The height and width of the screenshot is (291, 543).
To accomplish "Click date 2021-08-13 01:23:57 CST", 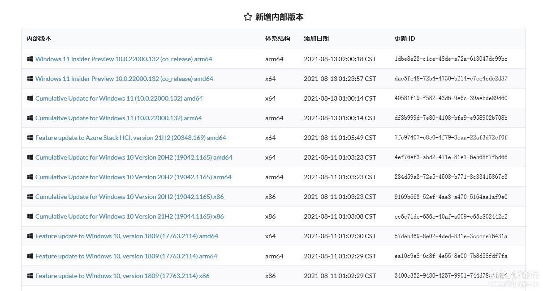I will point(340,79).
